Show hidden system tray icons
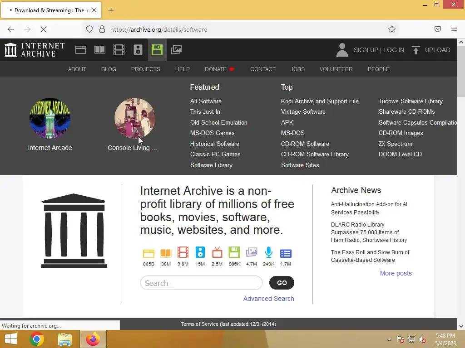Viewport: 465px width, 348px height. pyautogui.click(x=389, y=339)
